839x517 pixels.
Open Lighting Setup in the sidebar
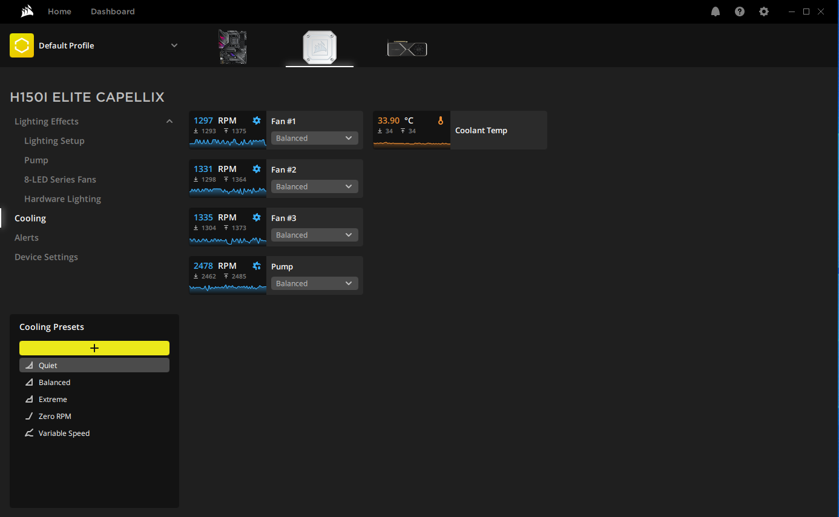click(x=54, y=141)
